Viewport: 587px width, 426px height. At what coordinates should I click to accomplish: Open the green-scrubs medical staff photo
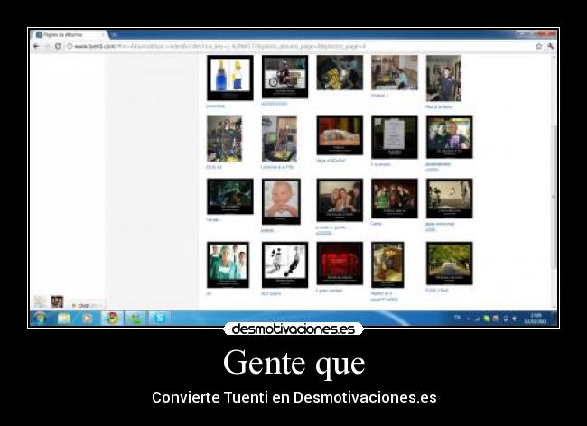[x=228, y=264]
